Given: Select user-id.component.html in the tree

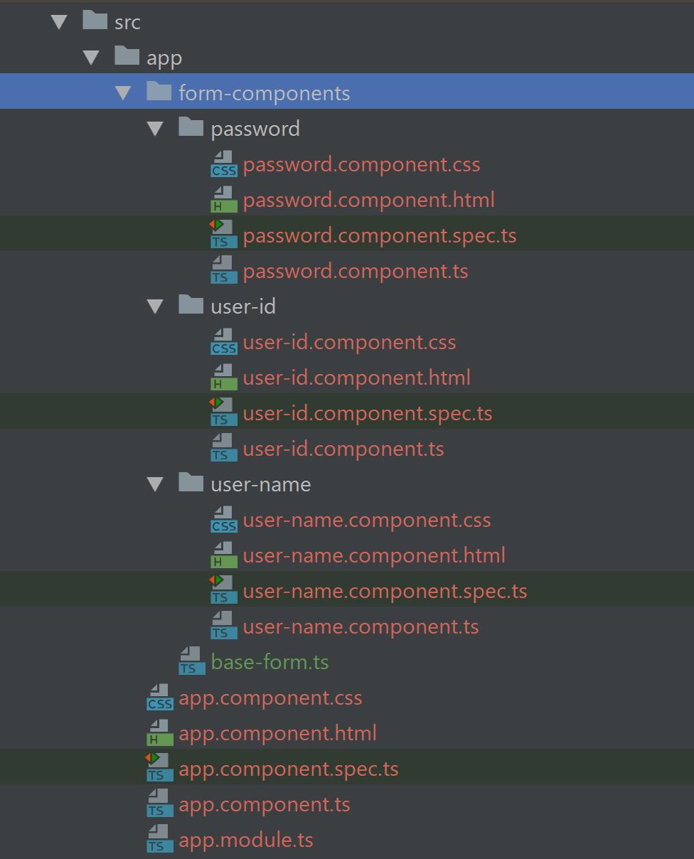Looking at the screenshot, I should click(356, 378).
